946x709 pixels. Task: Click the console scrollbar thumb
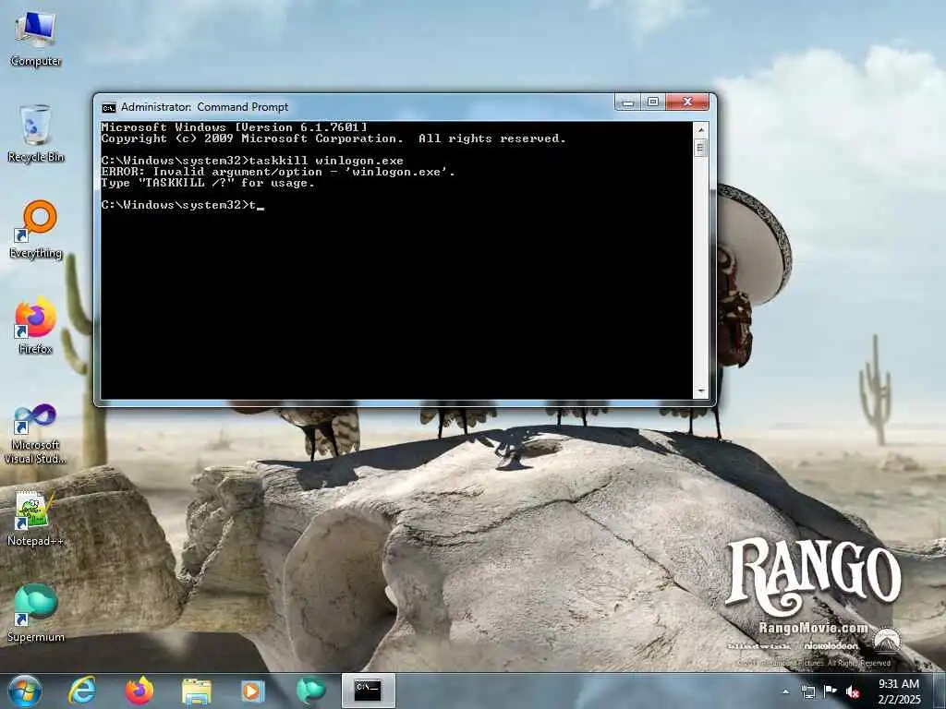tap(700, 148)
